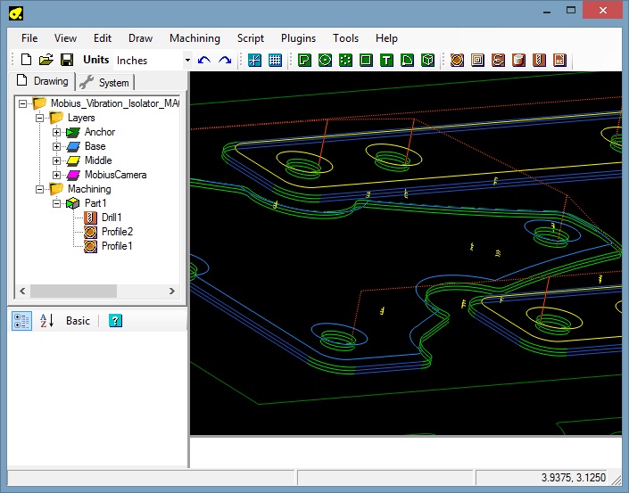
Task: Open the Machining menu
Action: tap(194, 38)
